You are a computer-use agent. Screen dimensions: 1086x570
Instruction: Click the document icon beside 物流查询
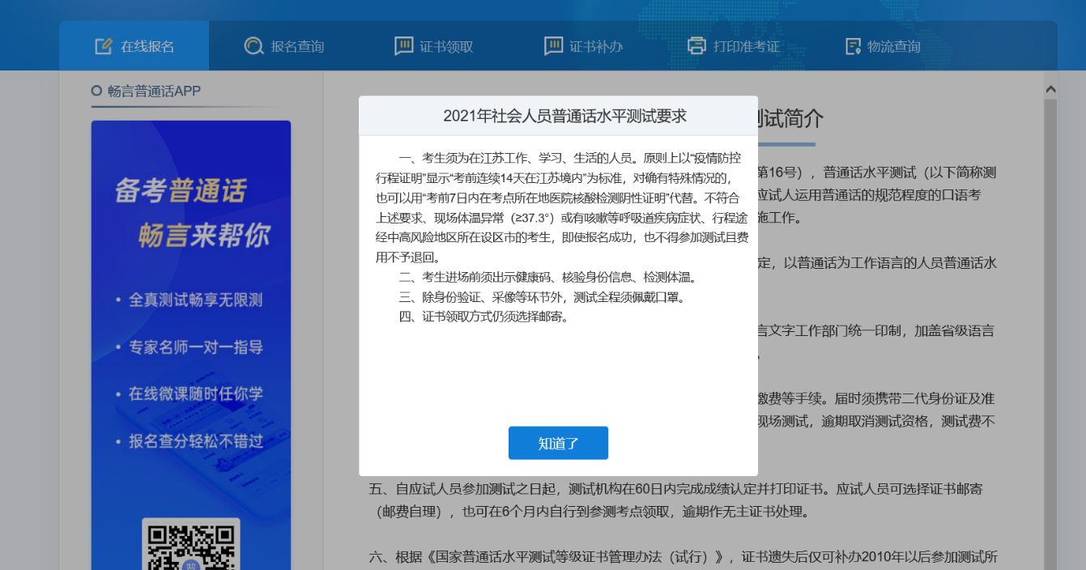pyautogui.click(x=852, y=46)
